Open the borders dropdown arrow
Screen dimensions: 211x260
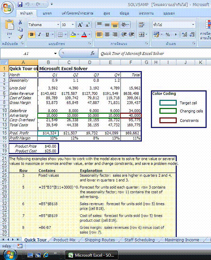pyautogui.click(x=65, y=35)
